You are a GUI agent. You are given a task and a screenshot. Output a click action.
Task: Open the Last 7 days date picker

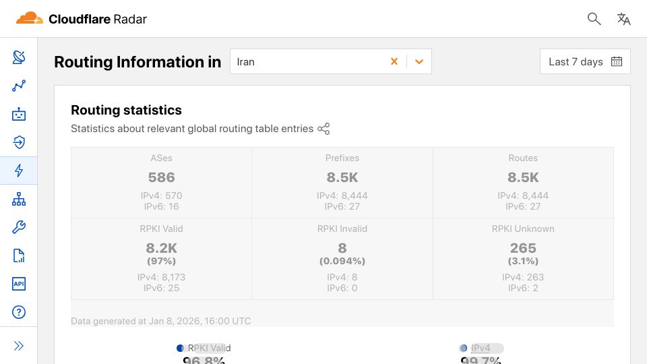[585, 61]
